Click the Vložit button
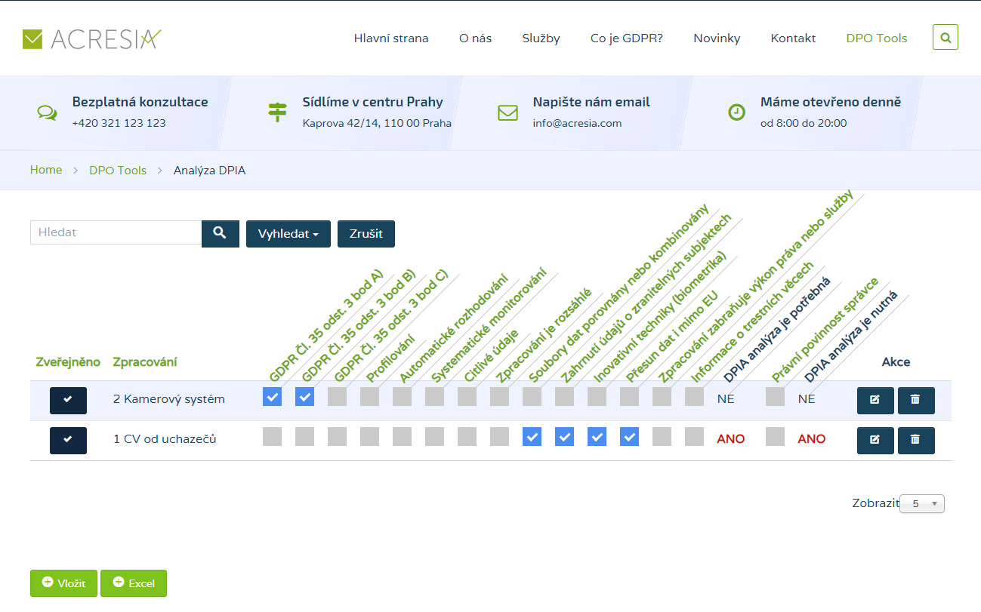 pyautogui.click(x=63, y=583)
